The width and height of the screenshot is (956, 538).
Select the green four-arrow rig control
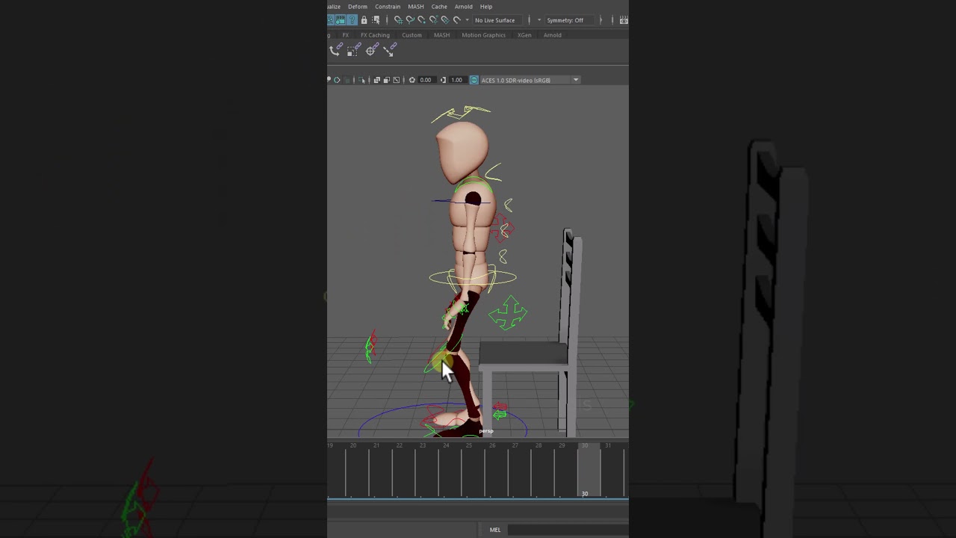(x=508, y=313)
